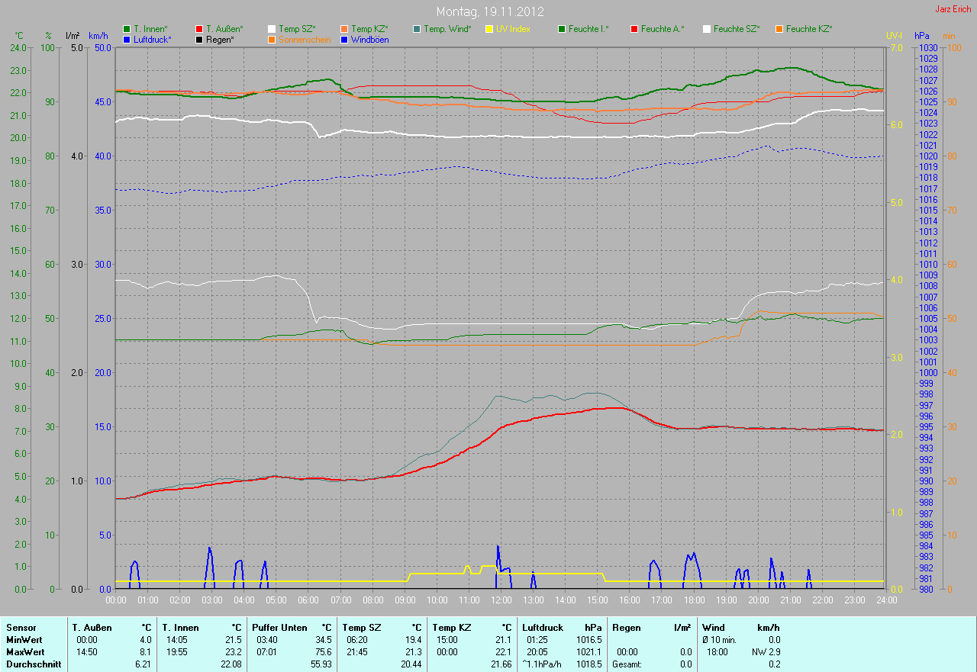Select the 'UV Index' legend label
The height and width of the screenshot is (672, 977).
pos(513,29)
